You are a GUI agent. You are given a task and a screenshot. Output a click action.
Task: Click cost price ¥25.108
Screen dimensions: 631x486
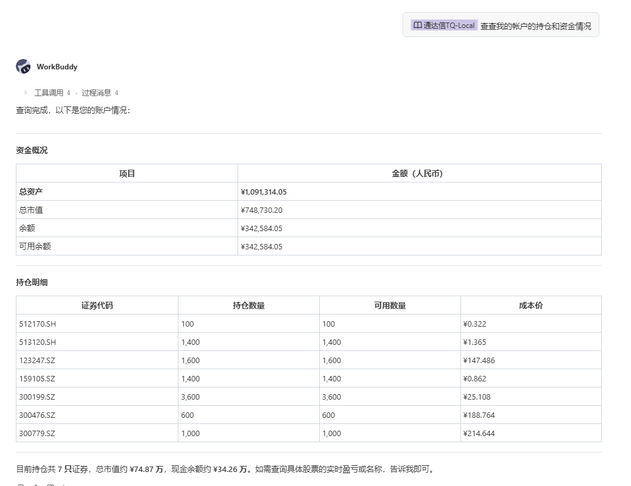pyautogui.click(x=477, y=397)
